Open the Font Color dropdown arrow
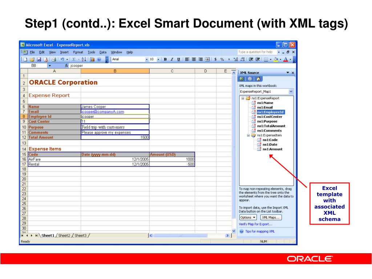Image resolution: width=372 pixels, height=279 pixels. (x=290, y=60)
